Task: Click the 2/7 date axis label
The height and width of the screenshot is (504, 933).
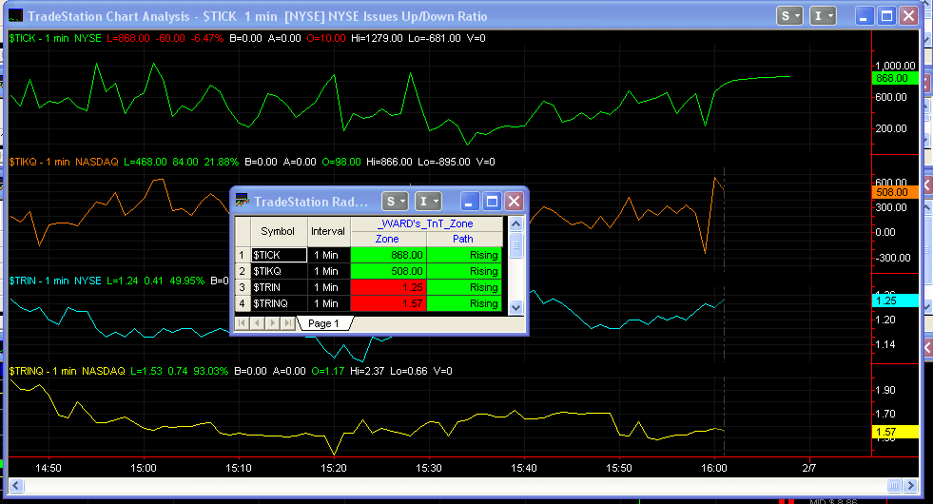Action: (808, 468)
